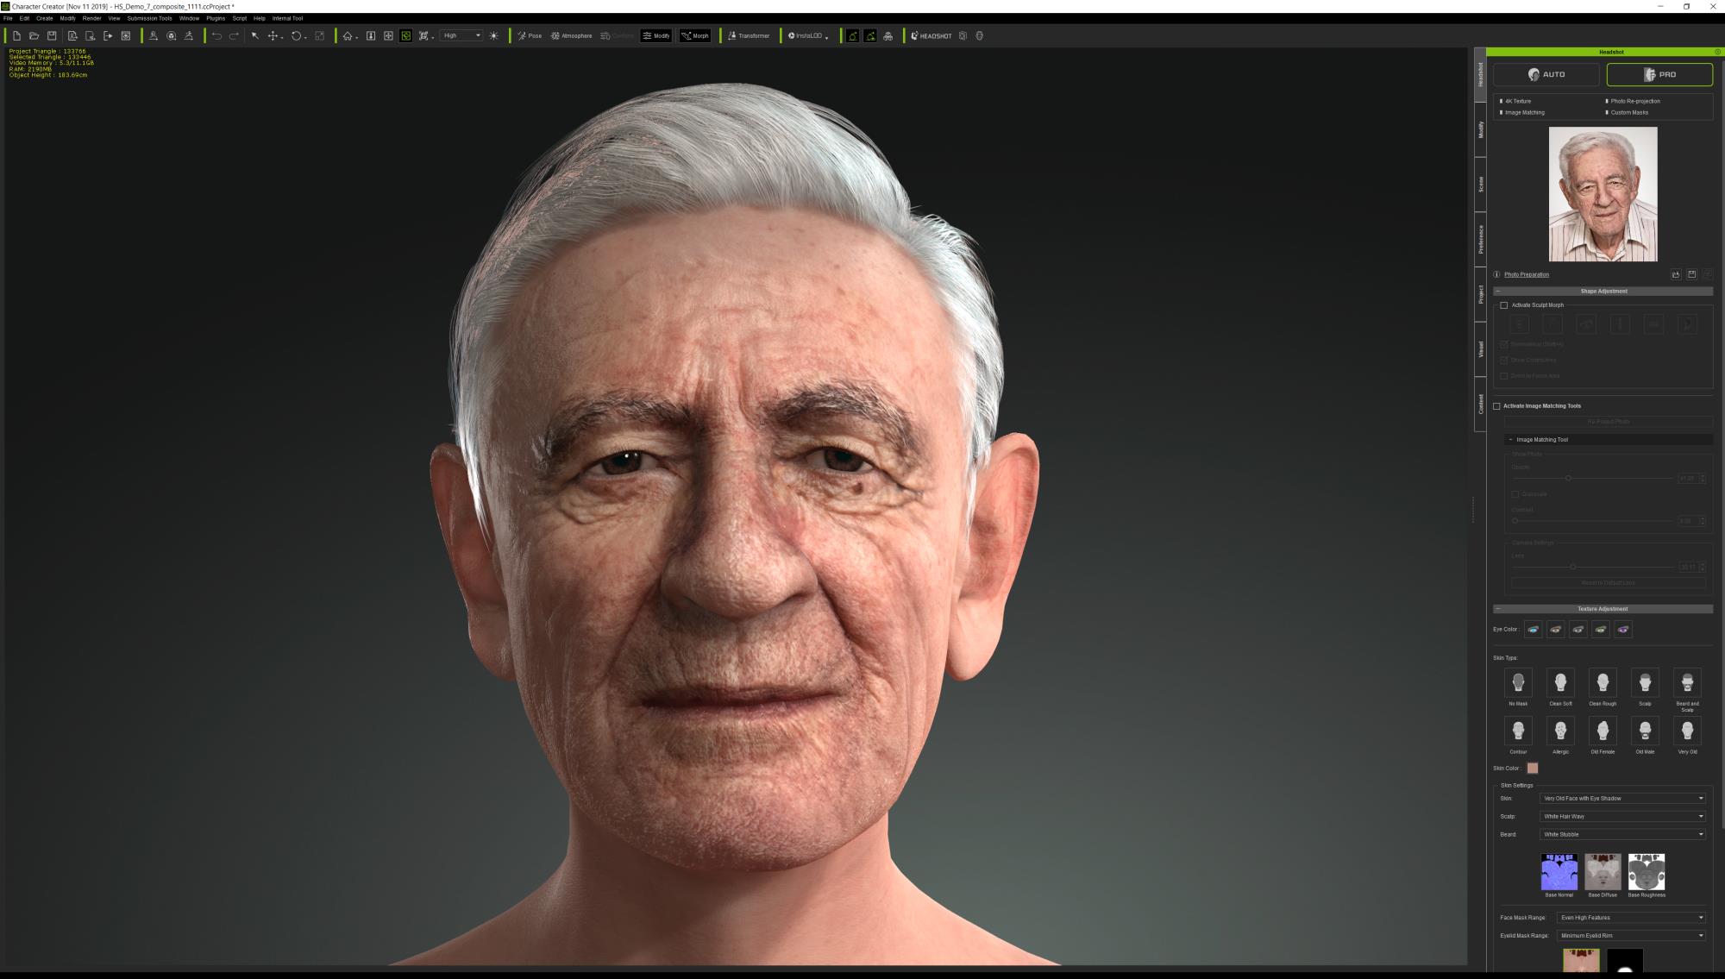1725x979 pixels.
Task: Open the Face Mask Range dropdown
Action: click(1631, 917)
